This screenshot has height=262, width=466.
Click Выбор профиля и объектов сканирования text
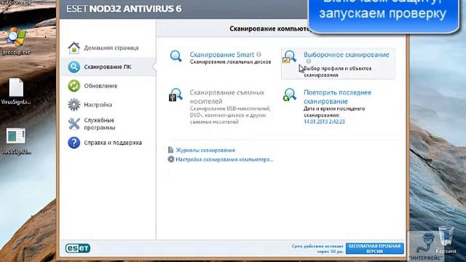point(337,72)
